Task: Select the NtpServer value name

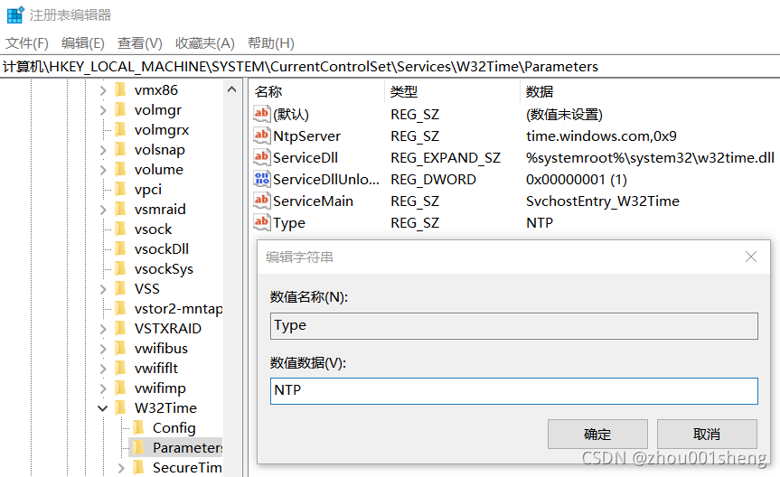Action: click(307, 136)
